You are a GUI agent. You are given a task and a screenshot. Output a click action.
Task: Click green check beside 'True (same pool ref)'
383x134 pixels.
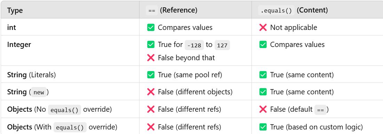pyautogui.click(x=151, y=75)
